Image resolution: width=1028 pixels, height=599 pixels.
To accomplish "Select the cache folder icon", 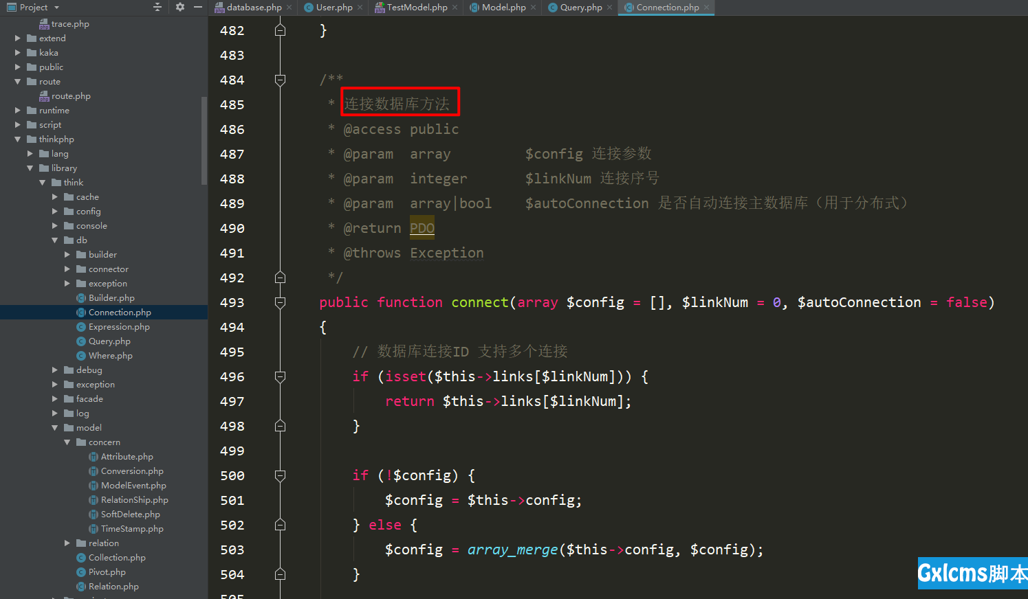I will click(x=69, y=197).
